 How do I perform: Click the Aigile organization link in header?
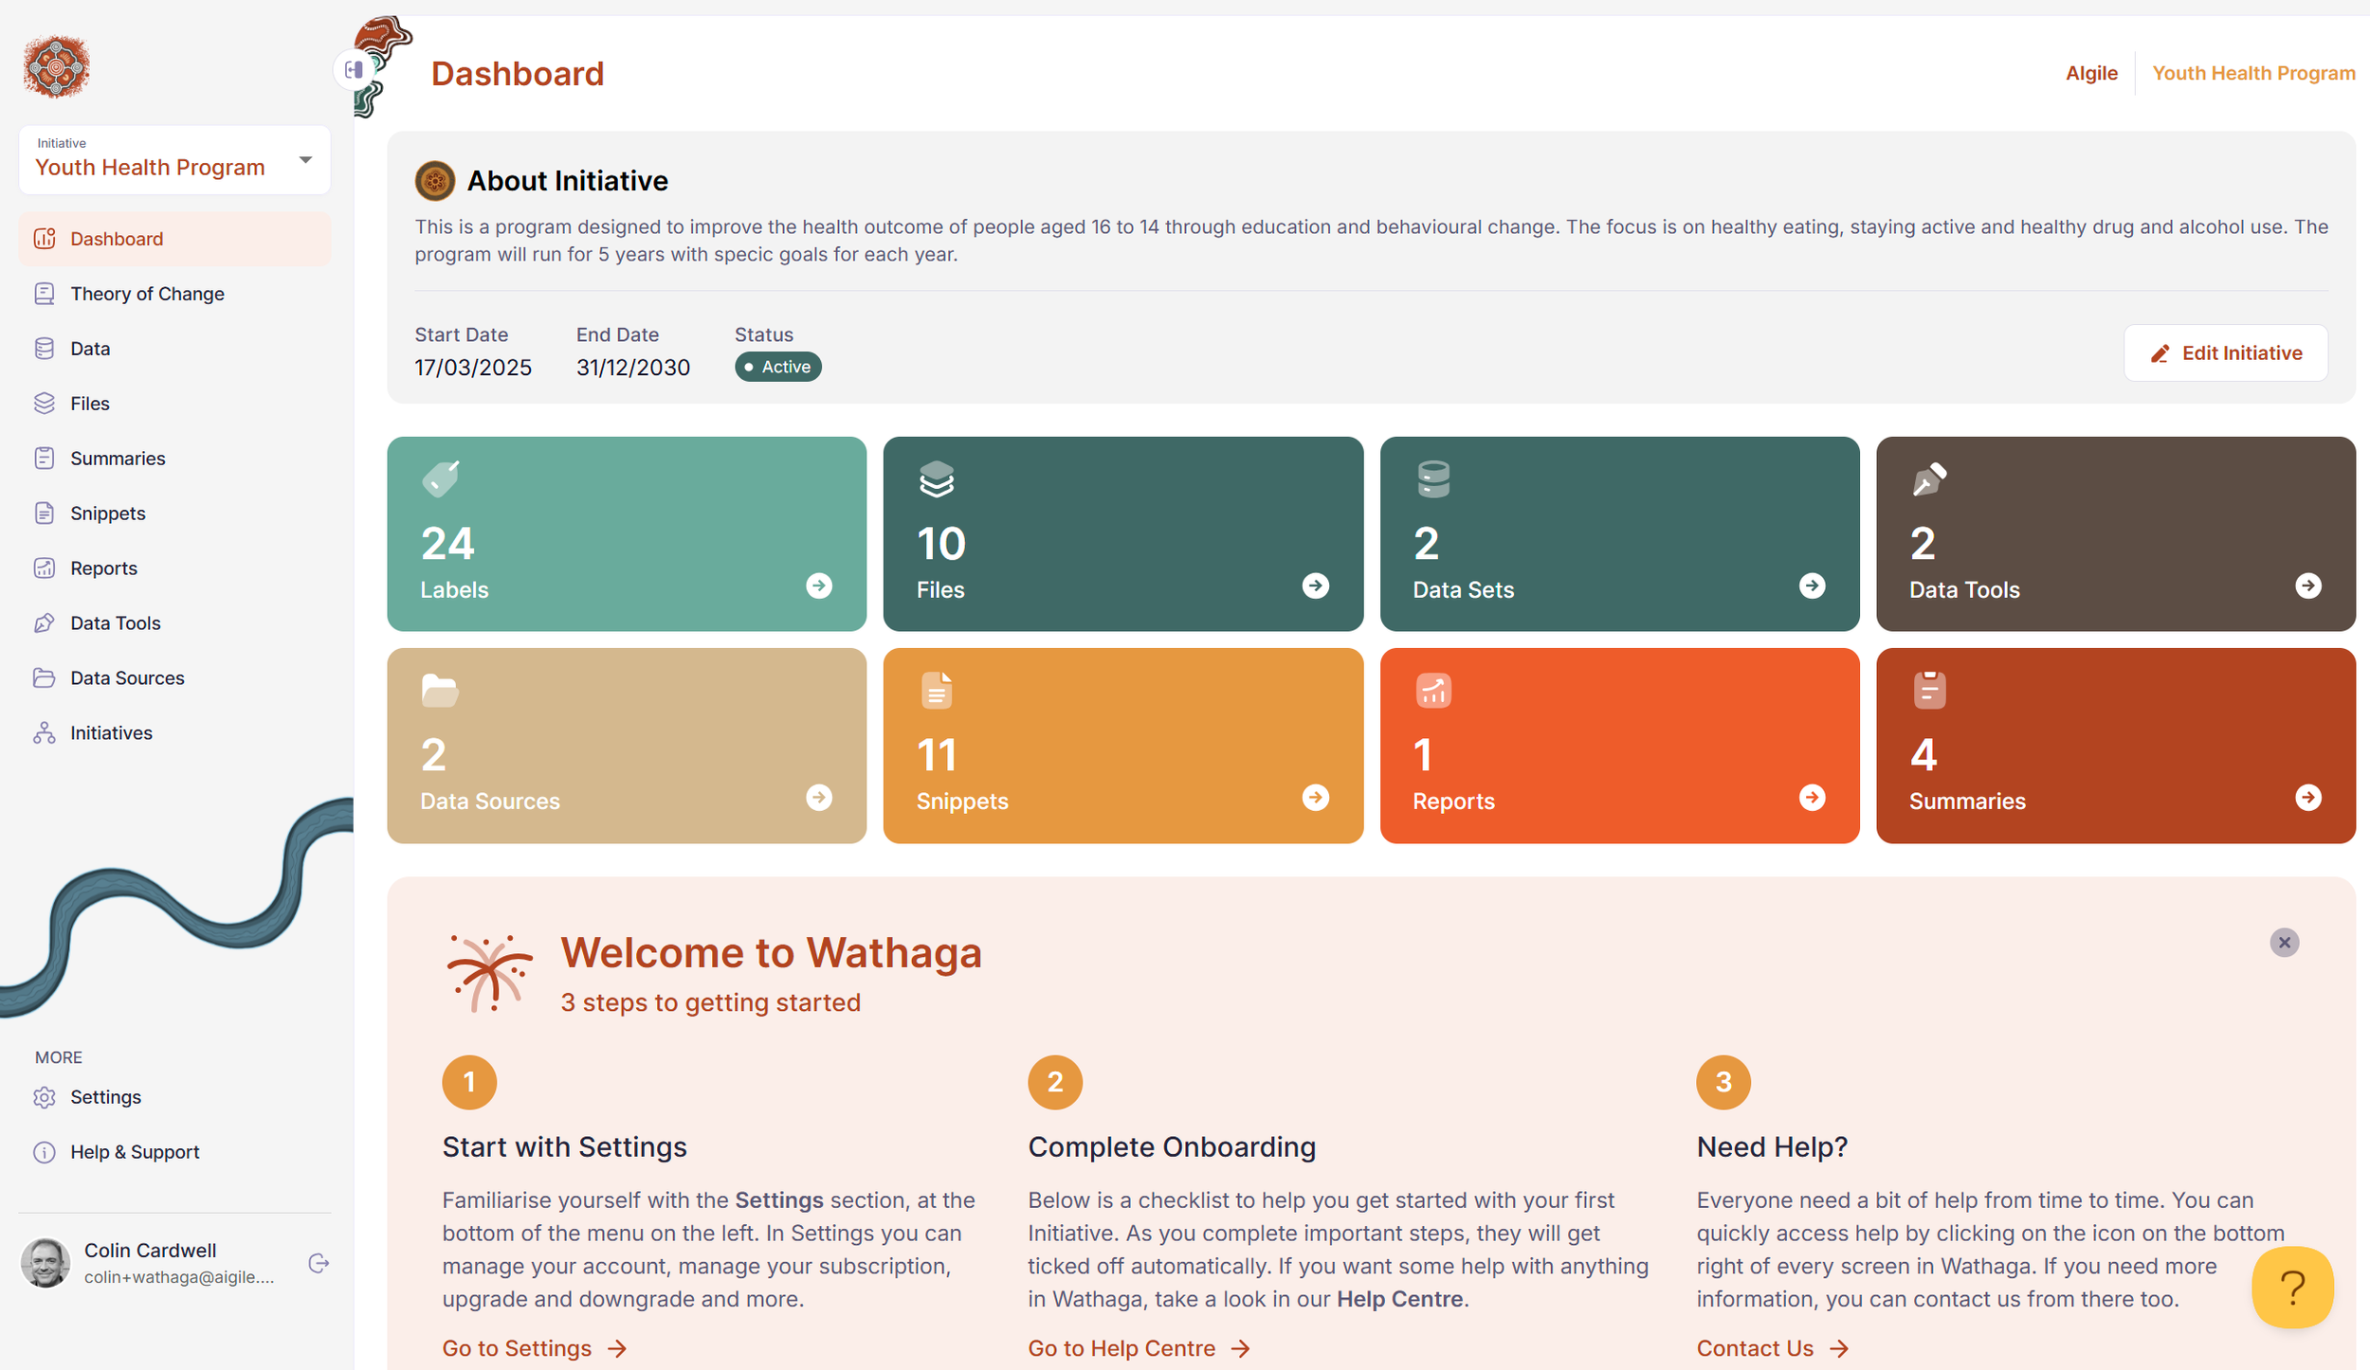coord(2090,73)
